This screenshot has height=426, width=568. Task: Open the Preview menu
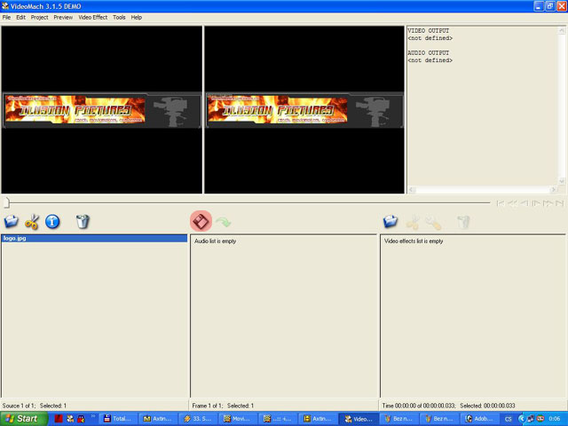pos(63,18)
